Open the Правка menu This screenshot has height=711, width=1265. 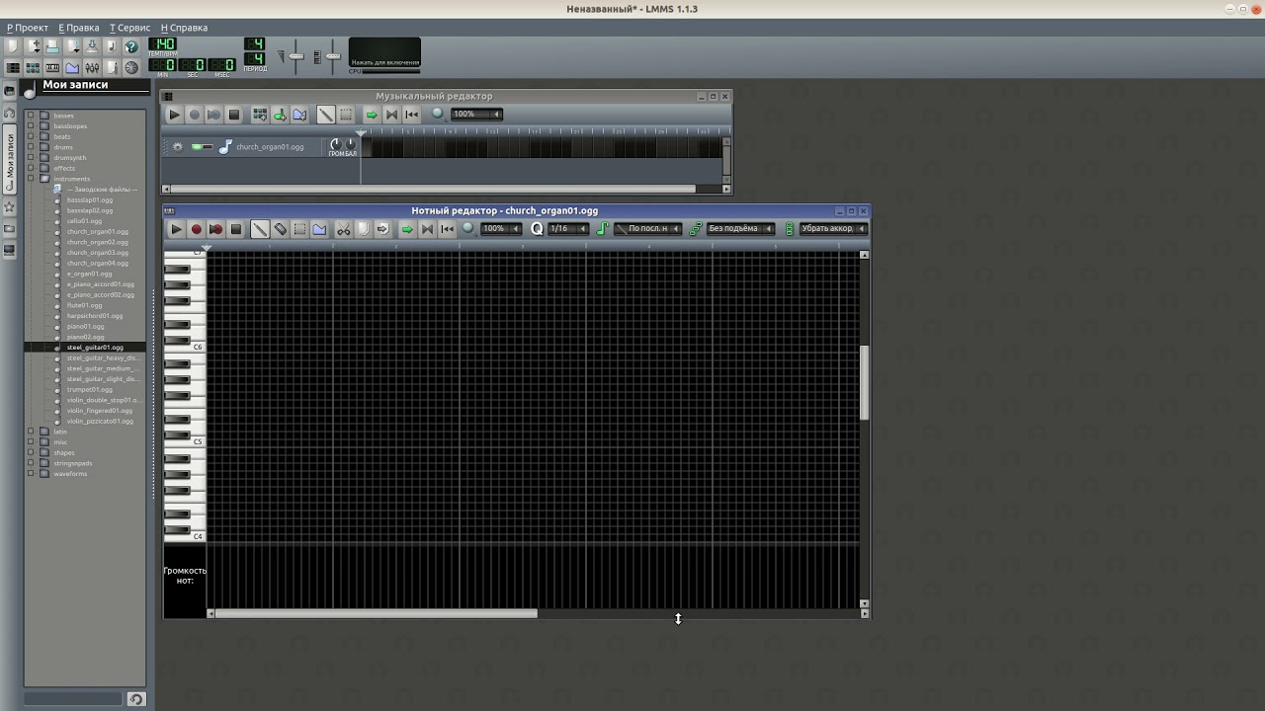click(x=79, y=28)
